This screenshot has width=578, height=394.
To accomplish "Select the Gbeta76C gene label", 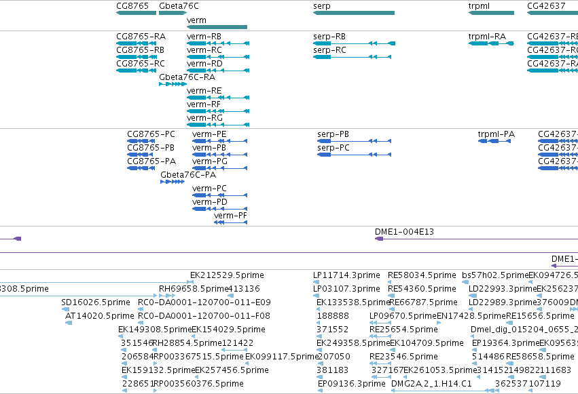I will pyautogui.click(x=179, y=6).
